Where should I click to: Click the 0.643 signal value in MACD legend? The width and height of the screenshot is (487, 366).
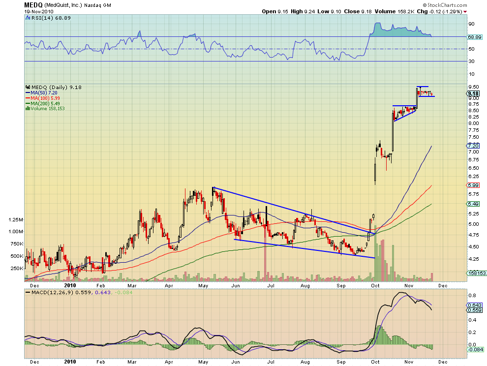[x=103, y=292]
